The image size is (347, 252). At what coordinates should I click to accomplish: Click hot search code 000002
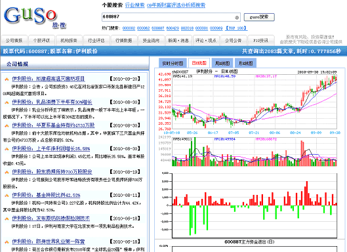tap(129, 28)
